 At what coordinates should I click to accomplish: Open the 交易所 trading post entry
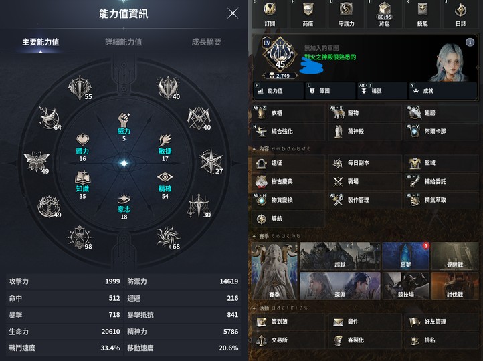(x=288, y=340)
